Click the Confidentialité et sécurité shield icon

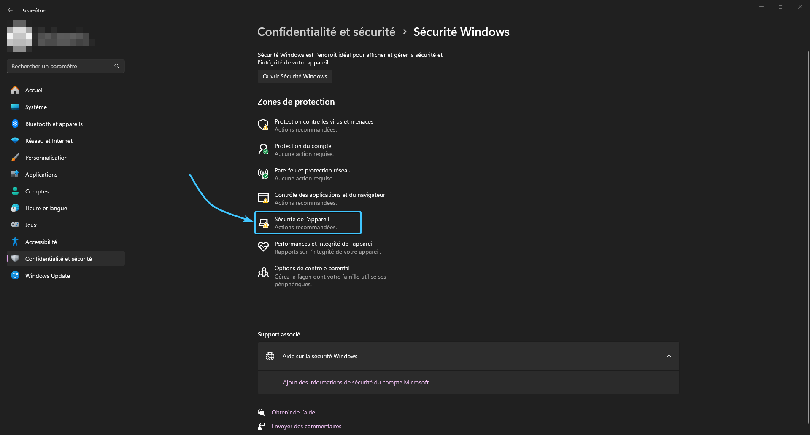click(x=15, y=258)
